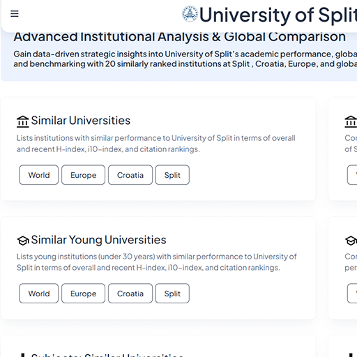
Task: Click the cut-off button in the top-right card
Action: tap(352, 175)
